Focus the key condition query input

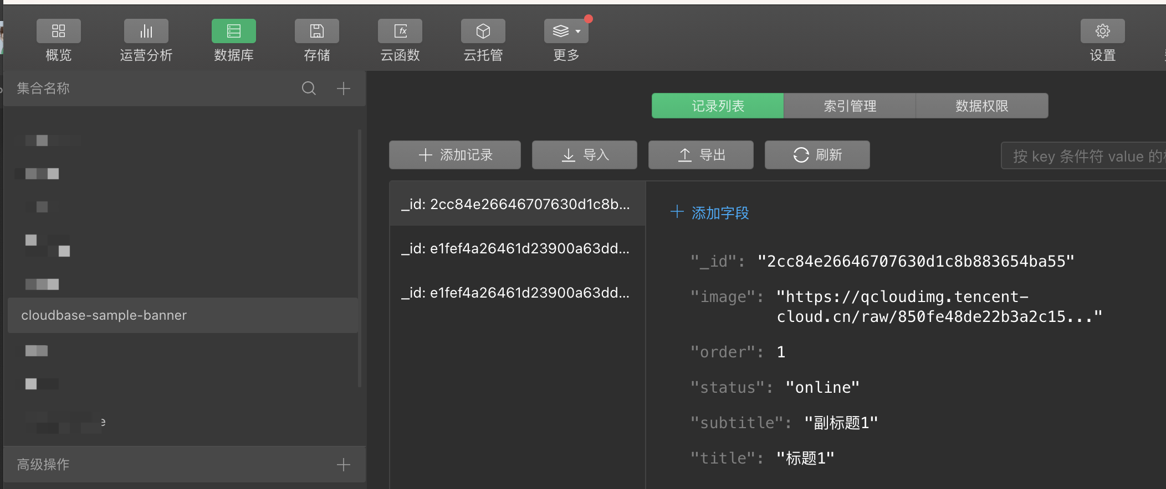pos(1083,156)
